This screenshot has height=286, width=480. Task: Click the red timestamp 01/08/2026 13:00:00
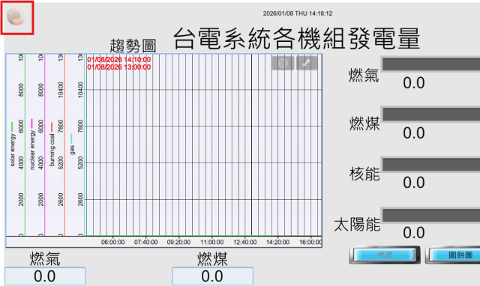(118, 67)
